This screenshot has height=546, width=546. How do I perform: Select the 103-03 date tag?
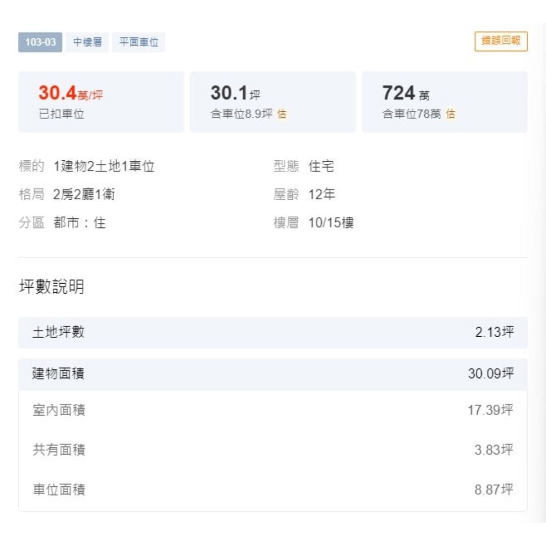40,42
